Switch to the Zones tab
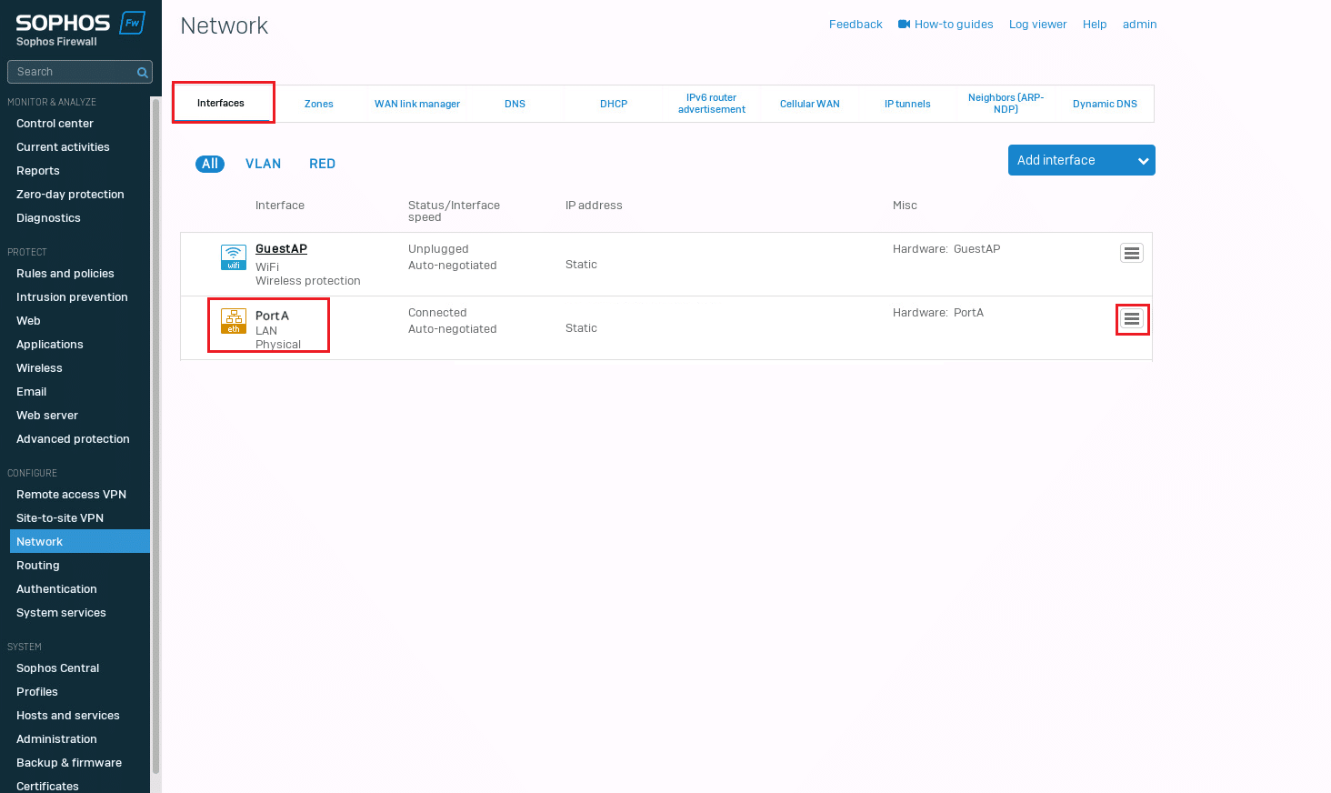 coord(318,104)
